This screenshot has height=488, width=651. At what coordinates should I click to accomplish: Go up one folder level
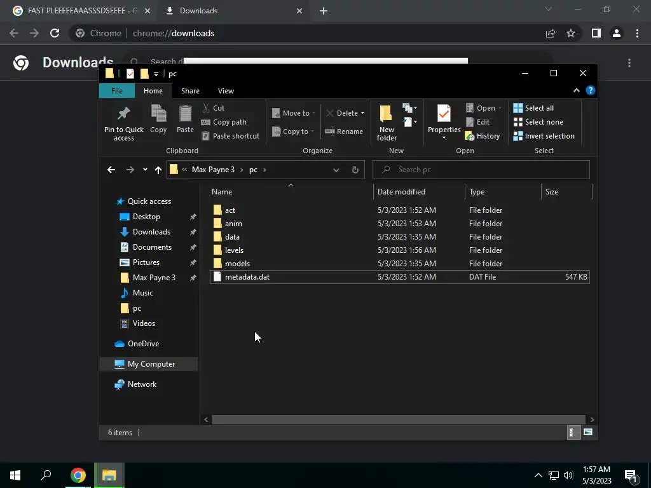(x=158, y=170)
